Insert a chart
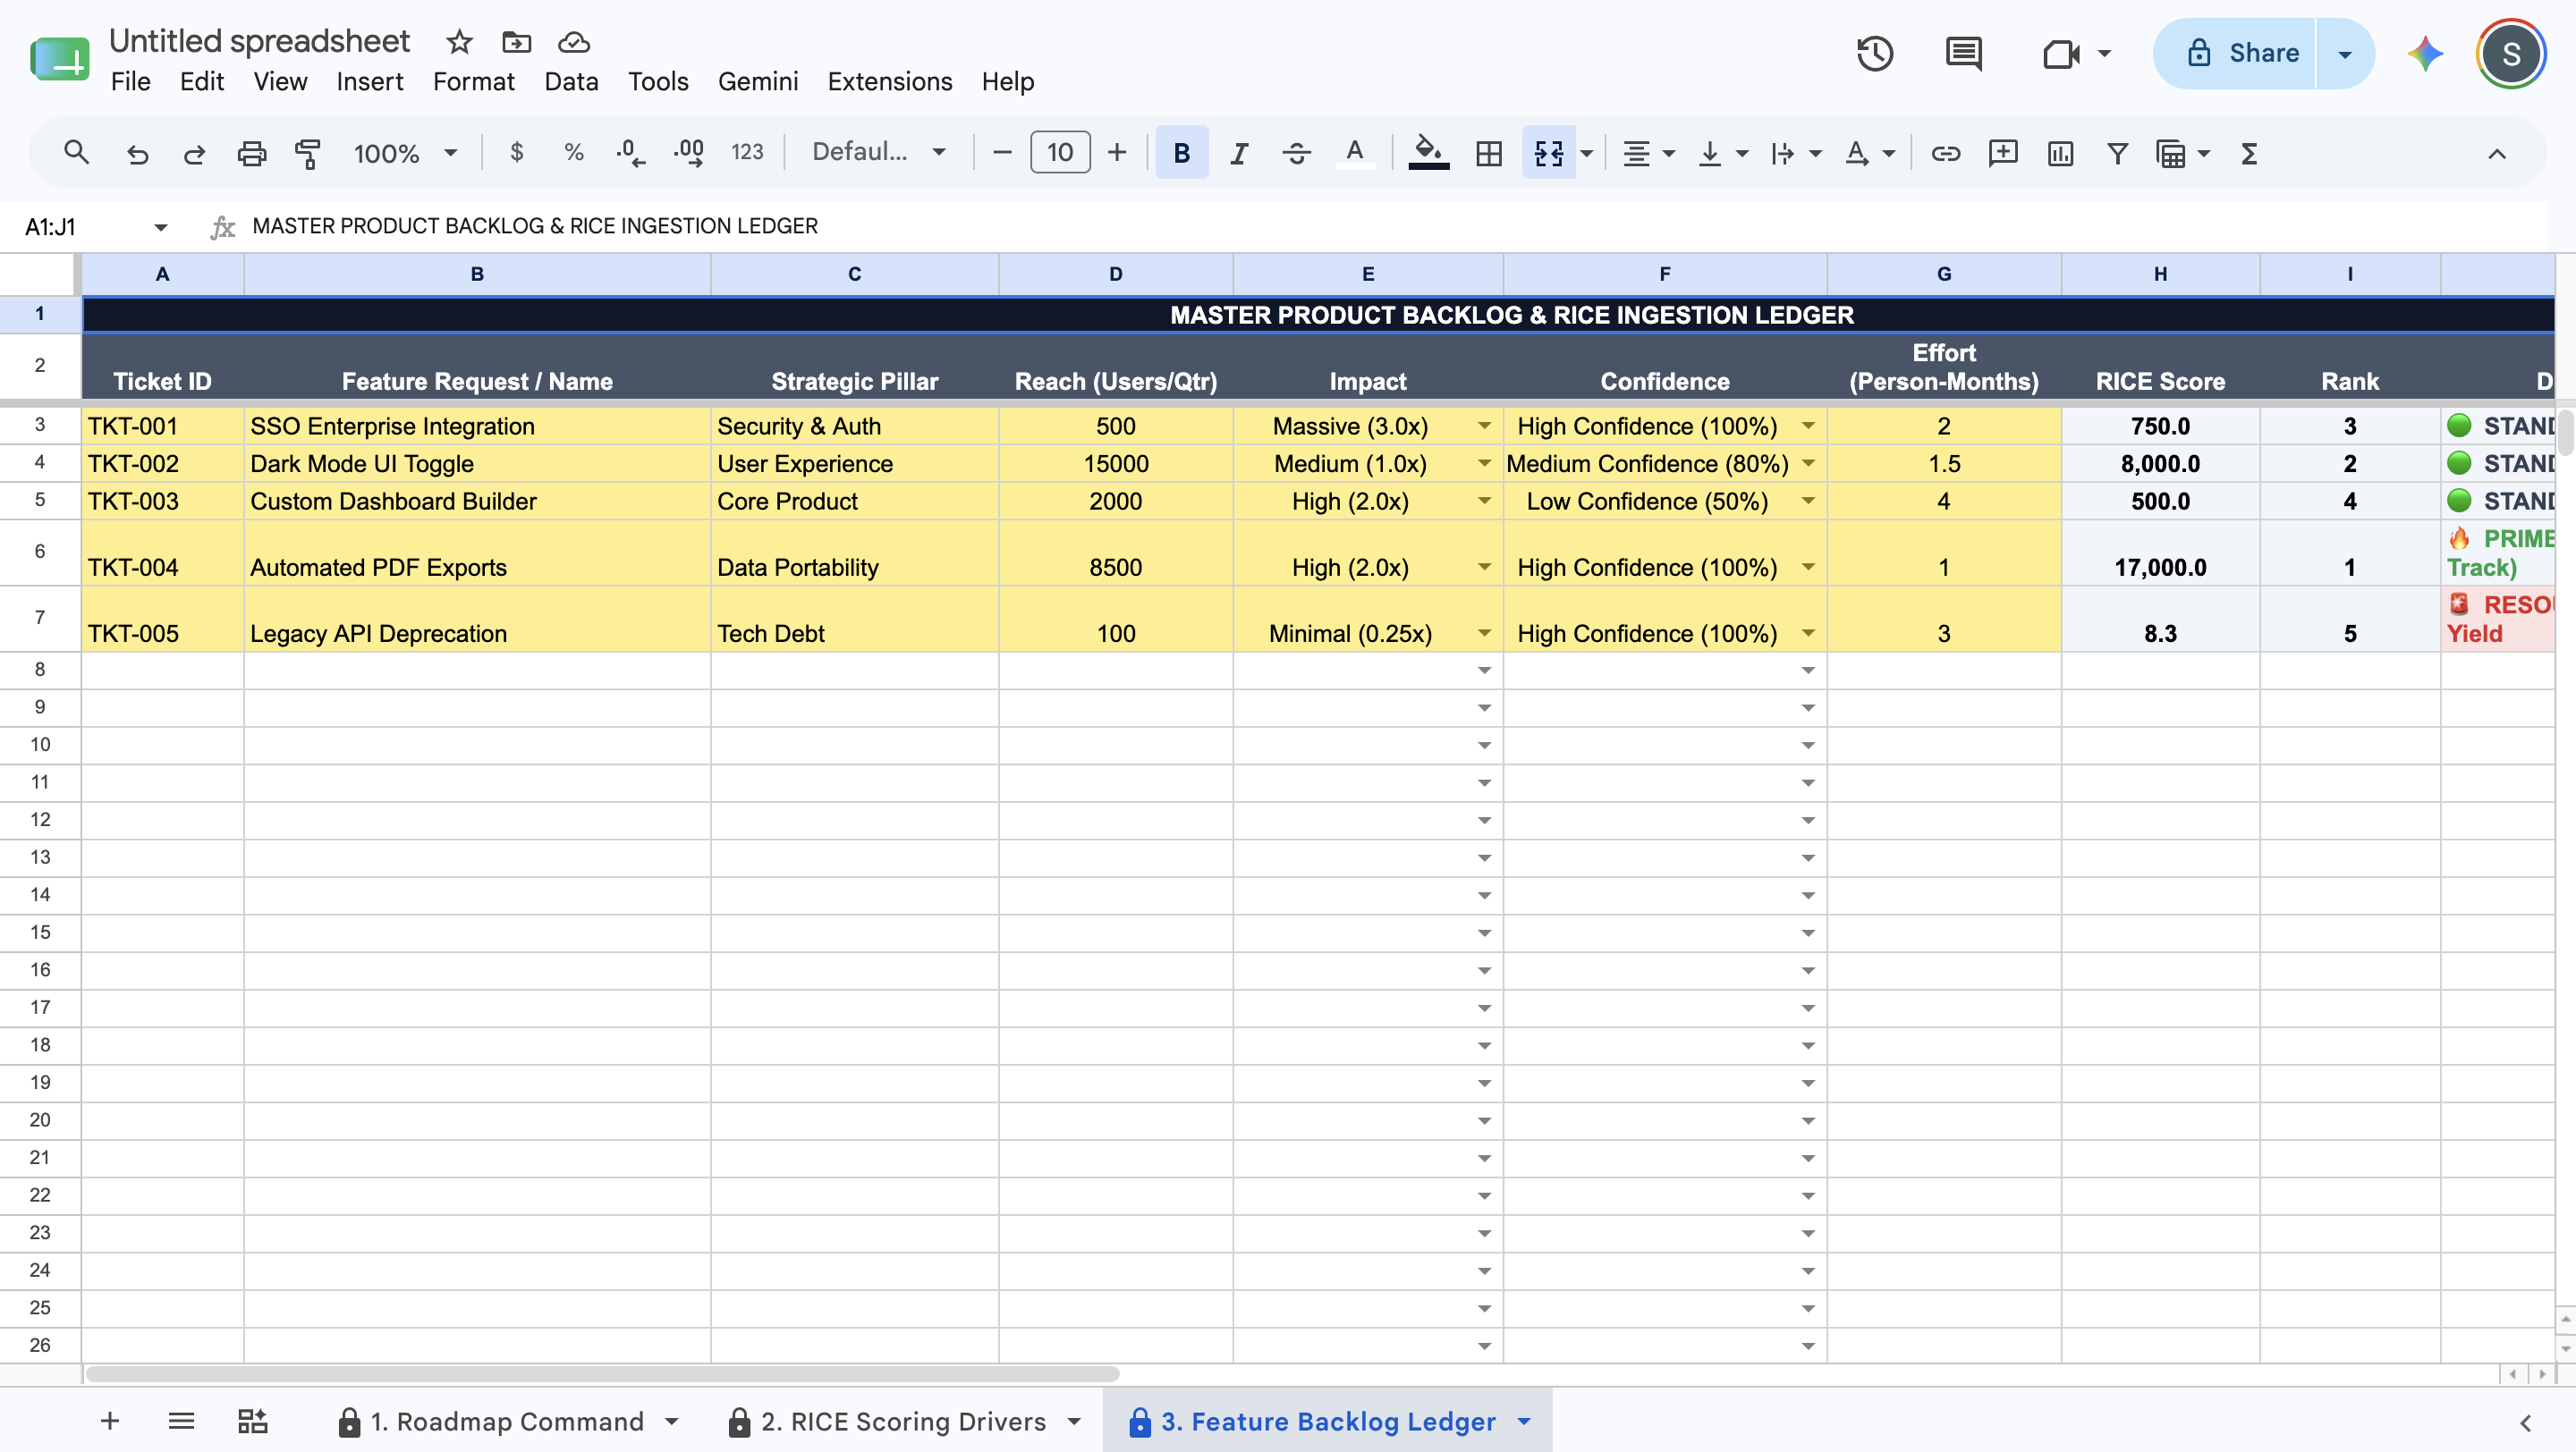Viewport: 2576px width, 1452px height. [2060, 153]
